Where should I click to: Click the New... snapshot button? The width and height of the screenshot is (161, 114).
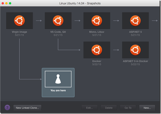point(147,108)
